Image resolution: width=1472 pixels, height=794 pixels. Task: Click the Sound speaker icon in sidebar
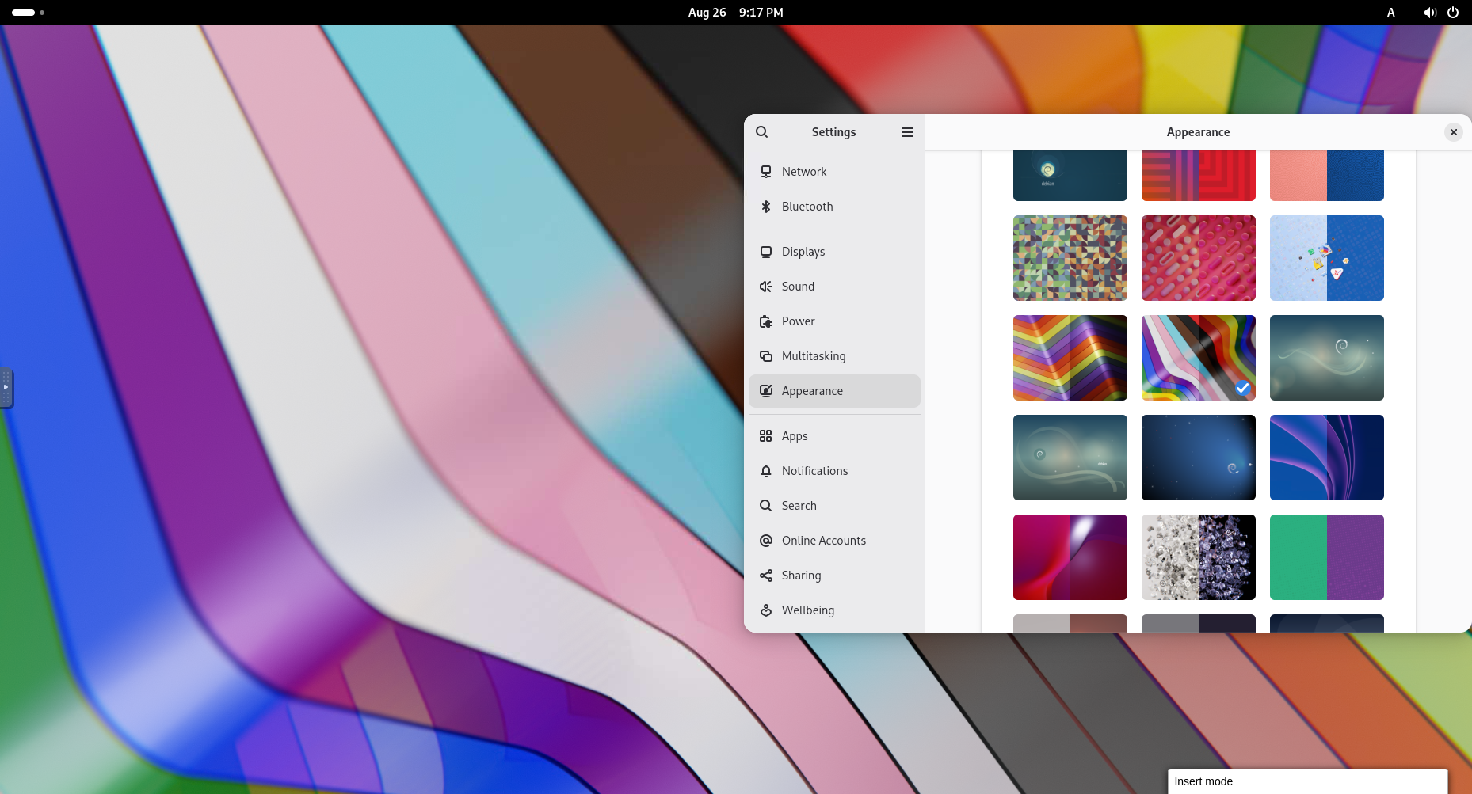point(766,287)
